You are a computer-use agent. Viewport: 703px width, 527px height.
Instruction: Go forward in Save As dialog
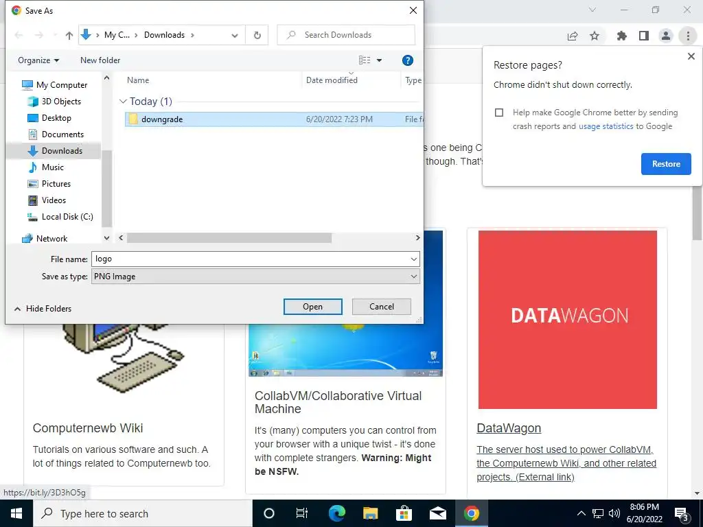pyautogui.click(x=39, y=35)
